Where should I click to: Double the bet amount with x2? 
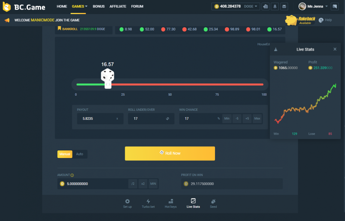click(143, 184)
